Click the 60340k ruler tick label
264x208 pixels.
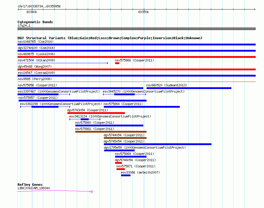[32, 12]
